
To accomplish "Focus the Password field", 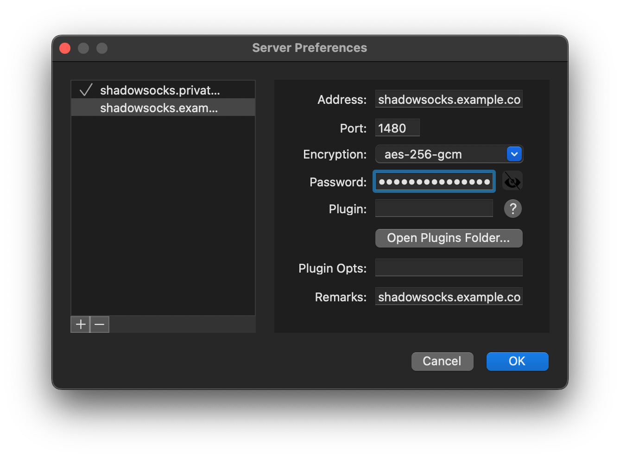I will [x=434, y=182].
